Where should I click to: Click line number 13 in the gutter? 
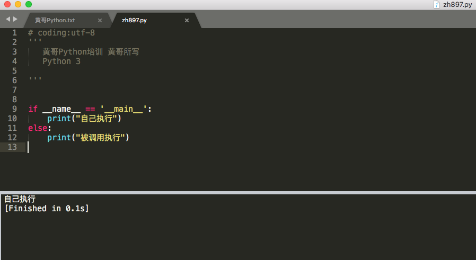(12, 147)
